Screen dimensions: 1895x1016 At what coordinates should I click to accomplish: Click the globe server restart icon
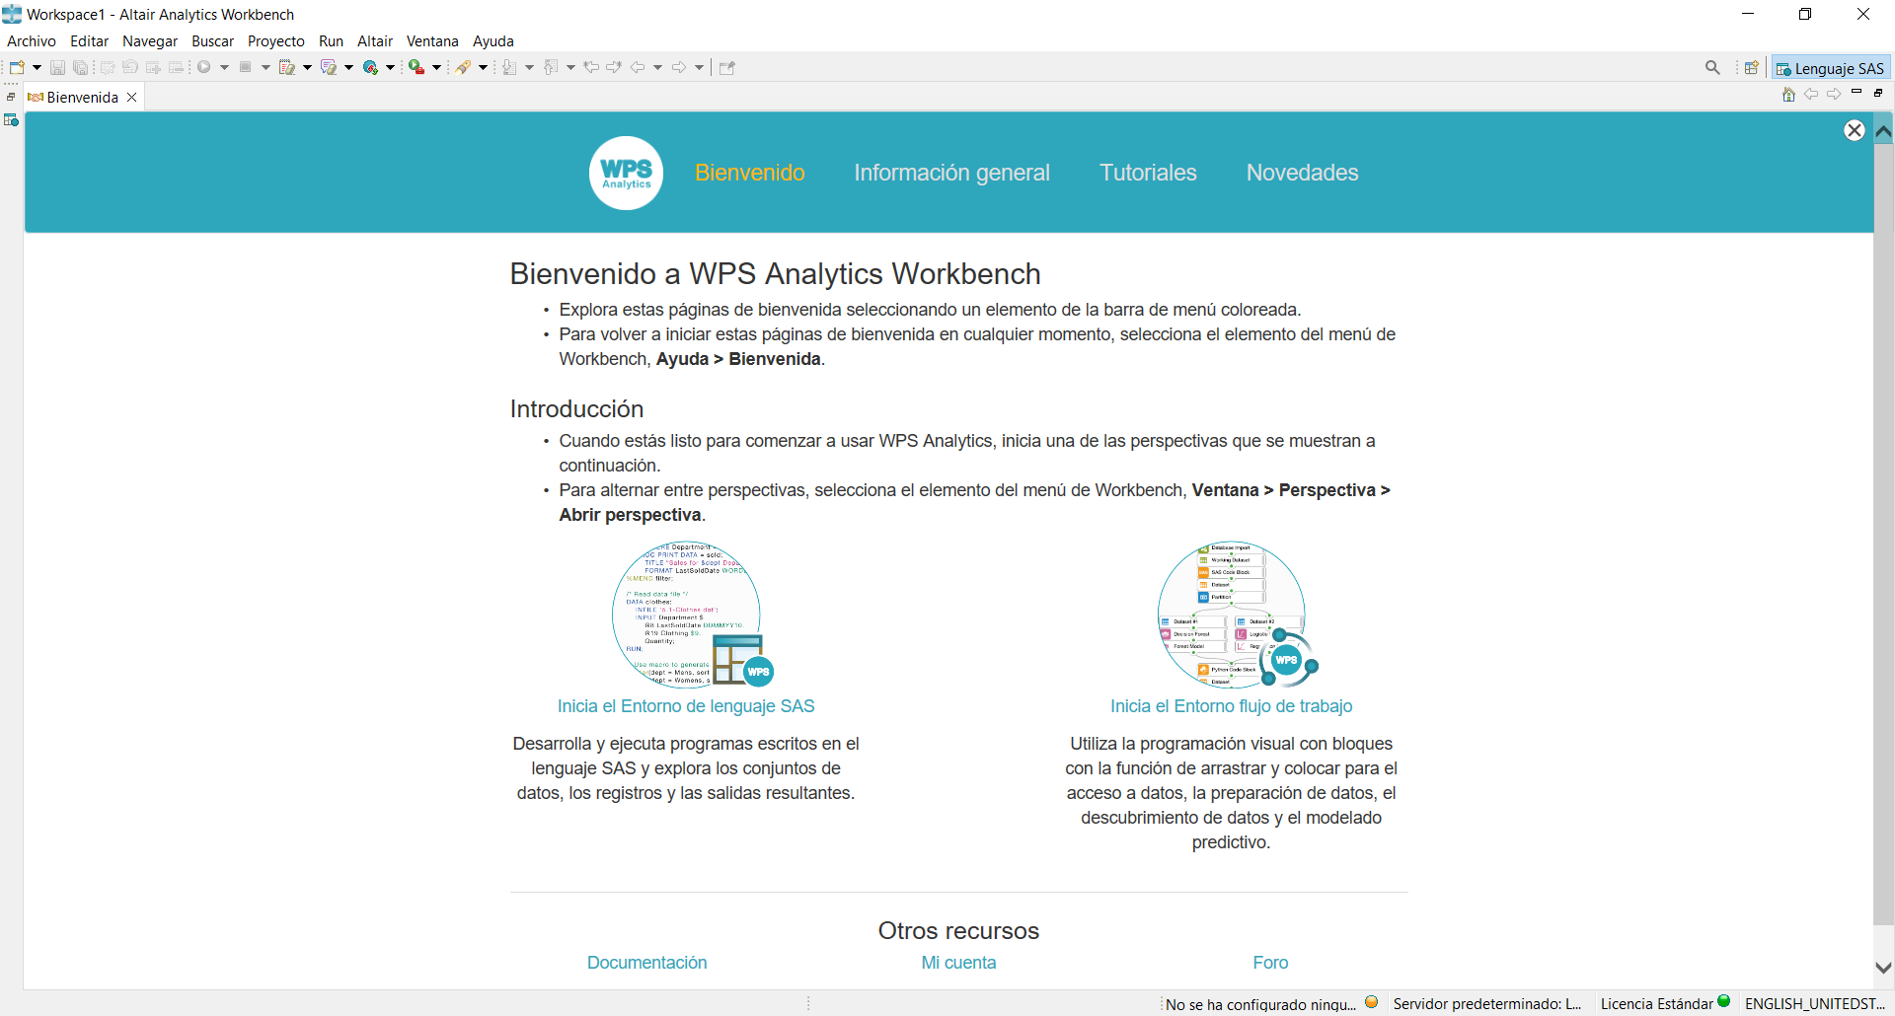tap(370, 67)
